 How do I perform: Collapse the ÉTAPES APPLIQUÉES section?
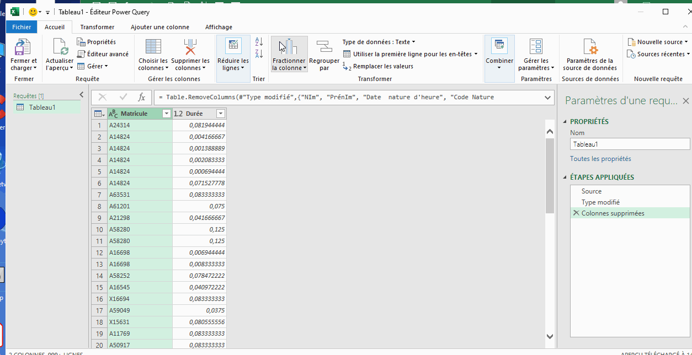pyautogui.click(x=566, y=177)
